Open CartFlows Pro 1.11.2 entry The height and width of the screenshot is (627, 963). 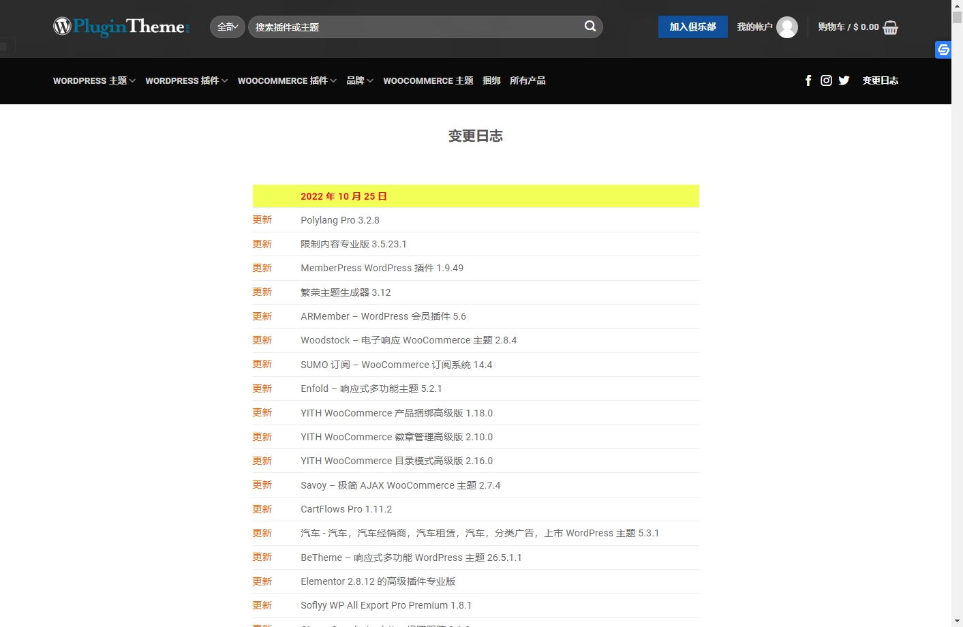346,509
